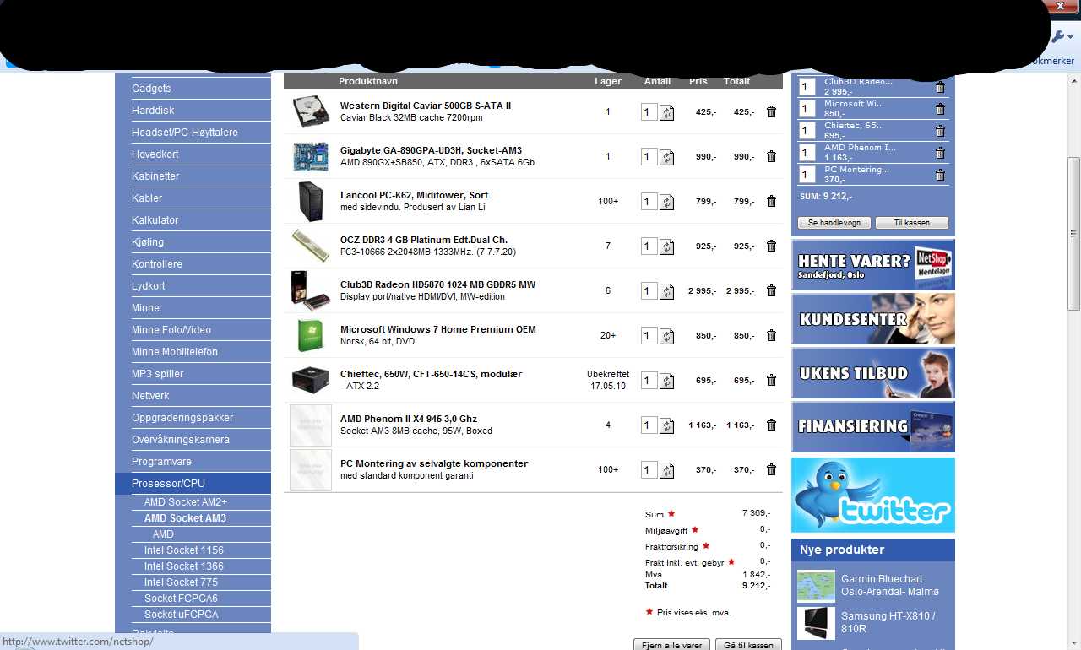Delete AMD Phenom I... in sidebar cart
This screenshot has height=650, width=1081.
tap(940, 153)
